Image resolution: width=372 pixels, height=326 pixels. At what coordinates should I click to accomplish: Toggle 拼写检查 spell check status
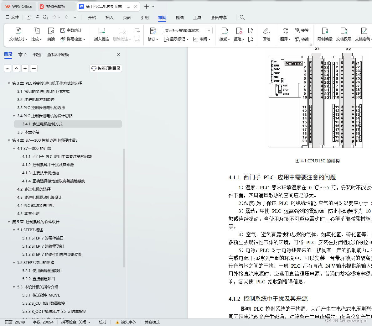[75, 322]
